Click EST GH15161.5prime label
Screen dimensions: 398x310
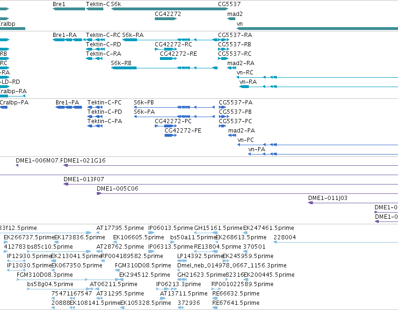[x=218, y=228]
